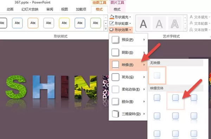Open the 发光(G) submenu
211x139 pixels.
pos(128,77)
